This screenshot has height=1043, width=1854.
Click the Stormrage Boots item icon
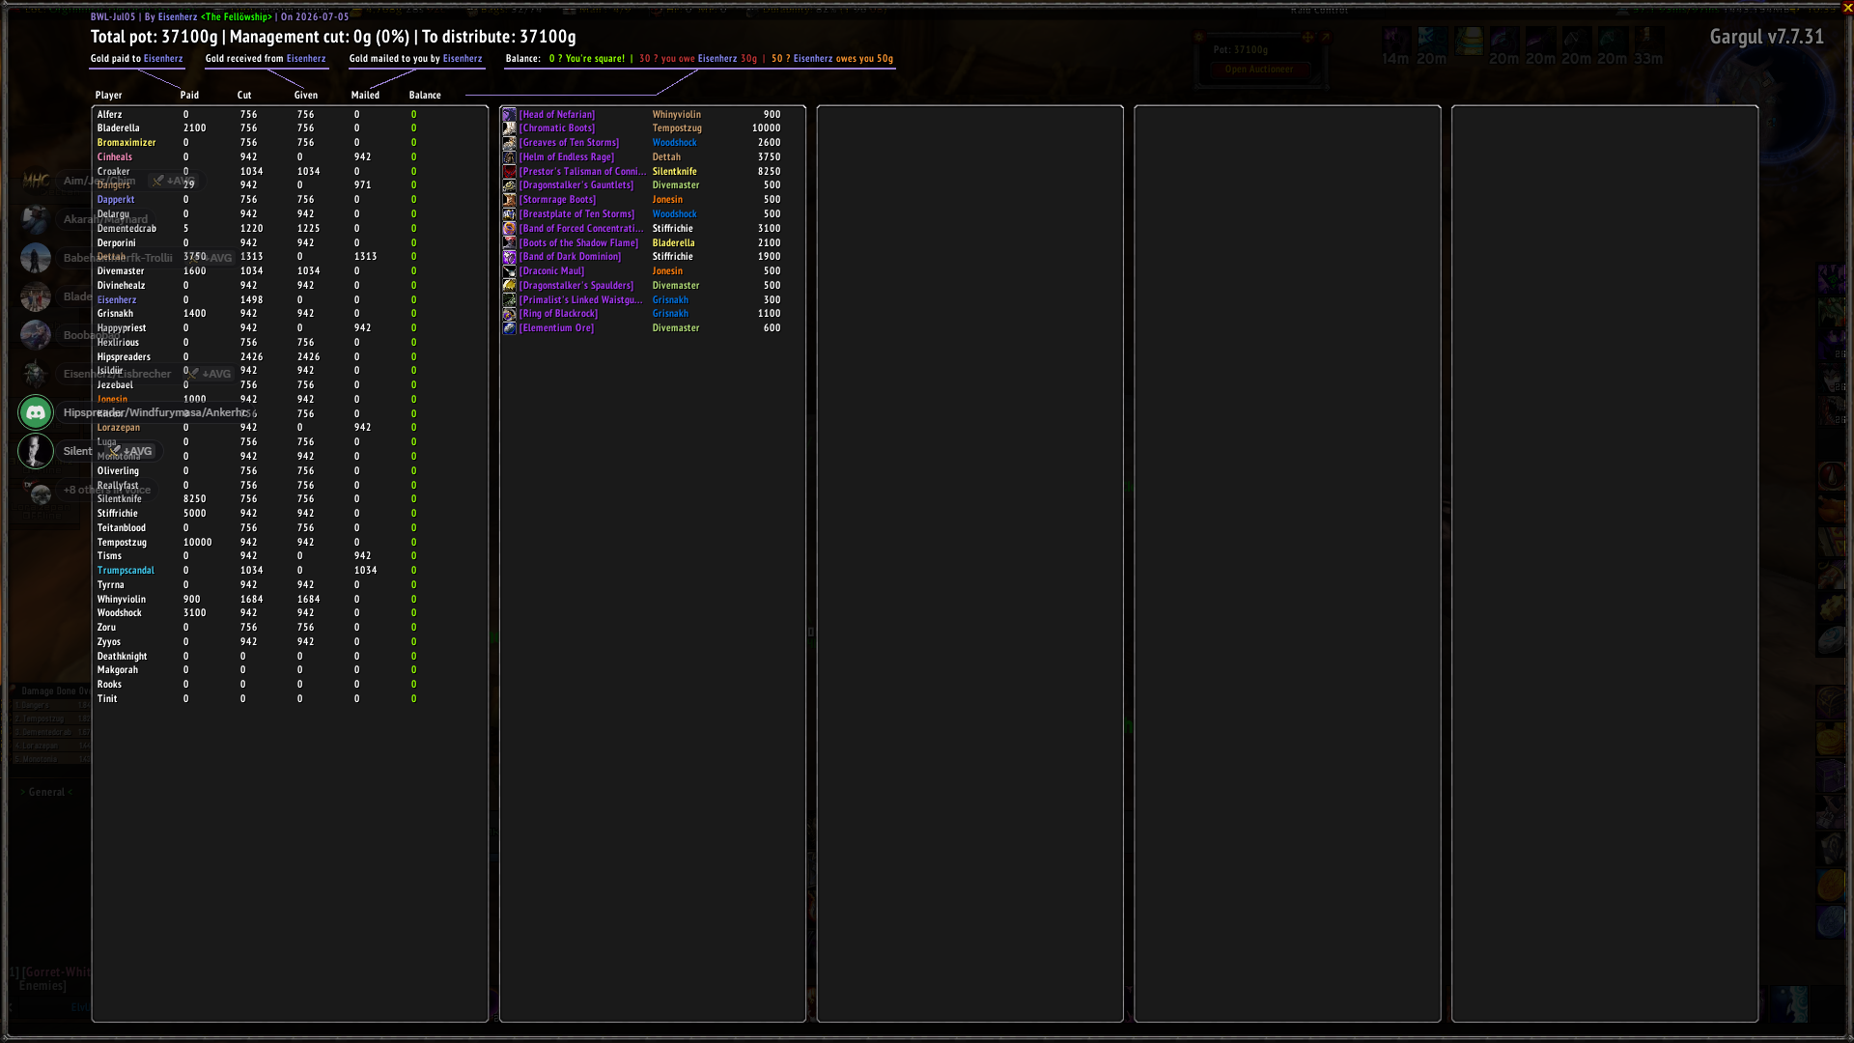point(509,200)
